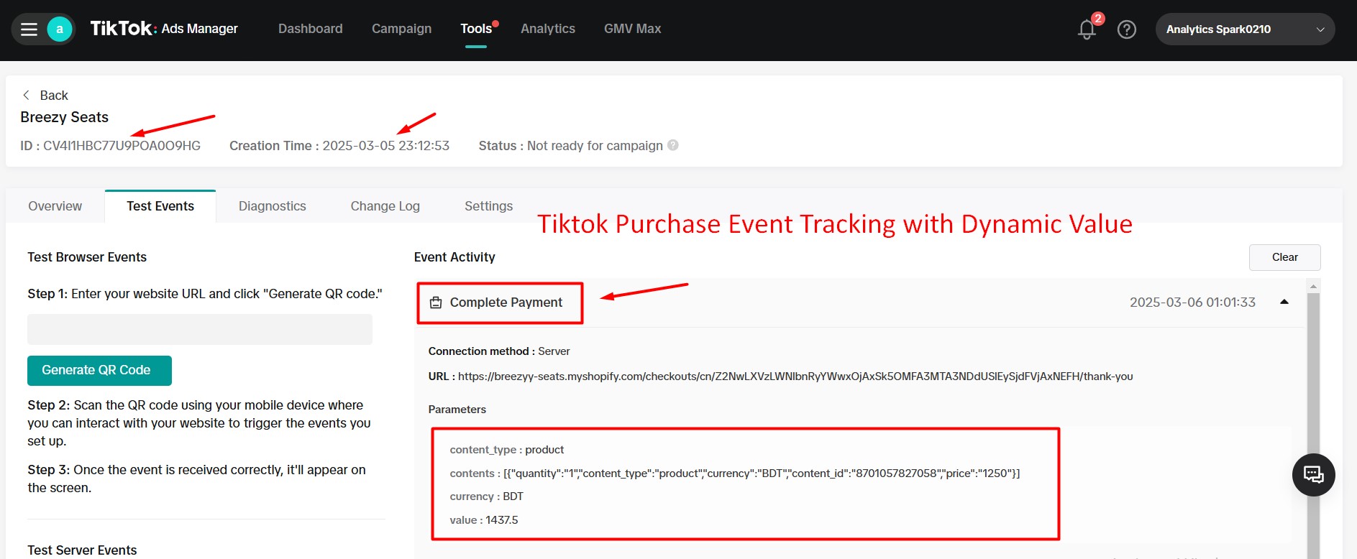The width and height of the screenshot is (1357, 559).
Task: Open the notifications bell
Action: pos(1087,29)
